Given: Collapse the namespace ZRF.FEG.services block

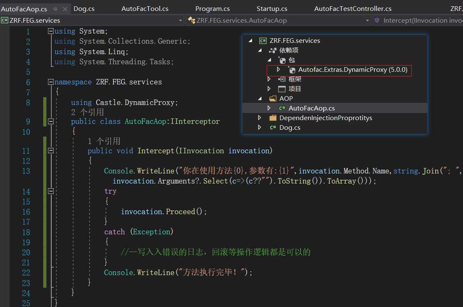Looking at the screenshot, I should pos(51,82).
